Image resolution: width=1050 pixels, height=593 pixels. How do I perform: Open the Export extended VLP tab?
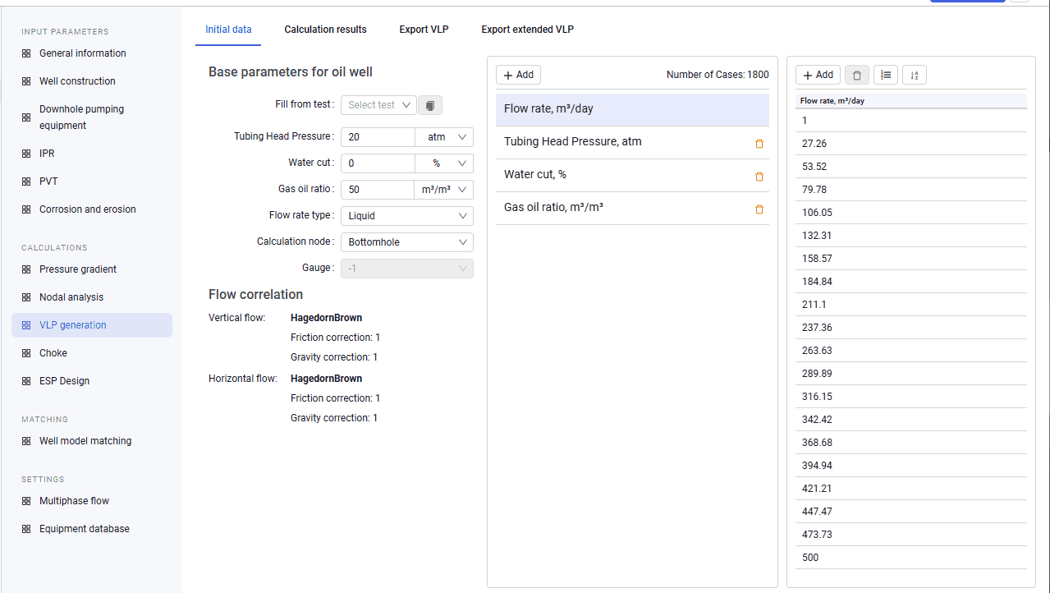(x=527, y=30)
